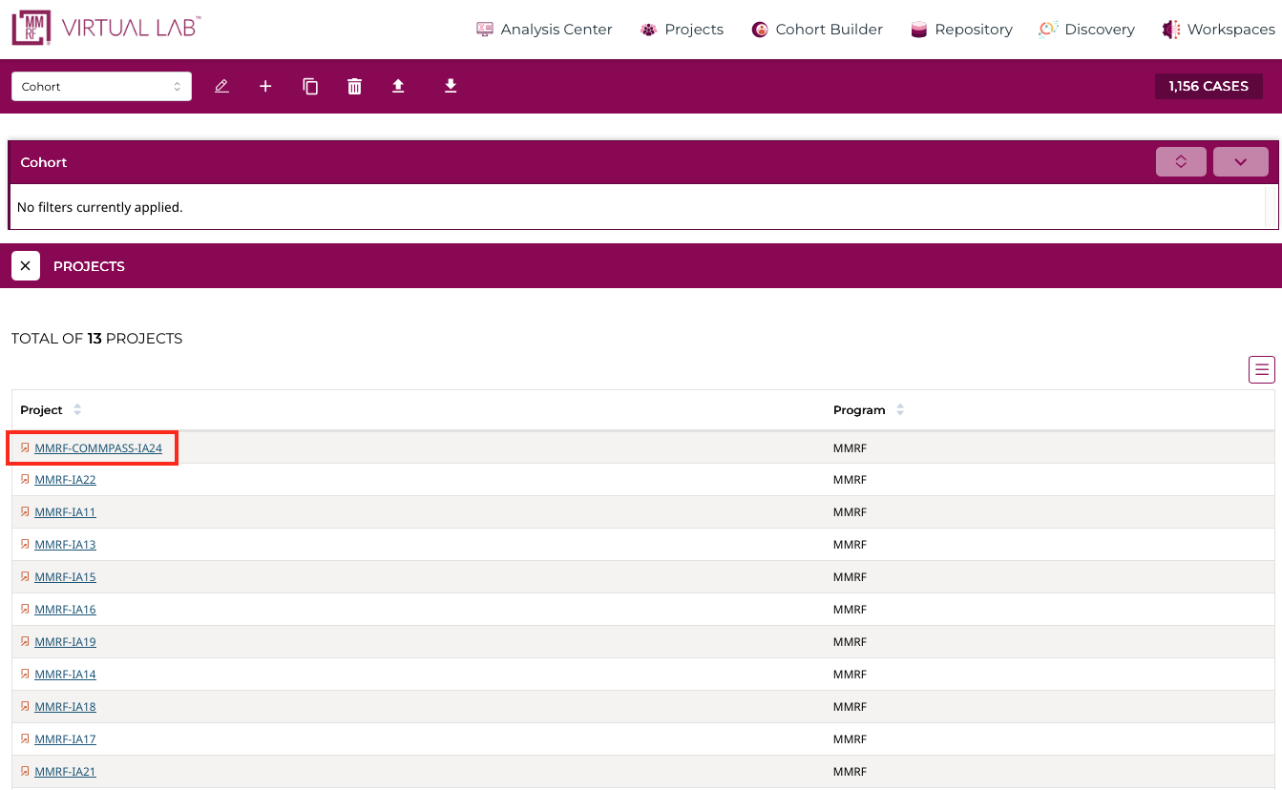
Task: Collapse the Cohort filters panel chevron
Action: (x=1240, y=162)
